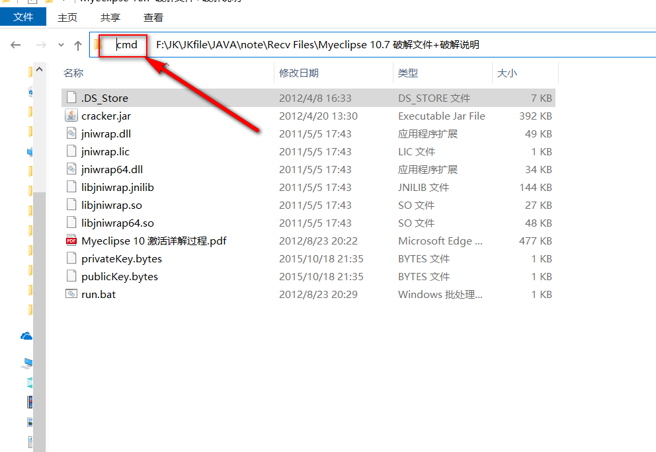Switch to the 查看 ribbon tab
The image size is (656, 452).
153,18
